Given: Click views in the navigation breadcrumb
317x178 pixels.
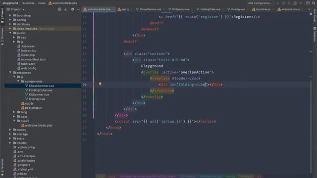Looking at the screenshot, I should click(x=42, y=3).
